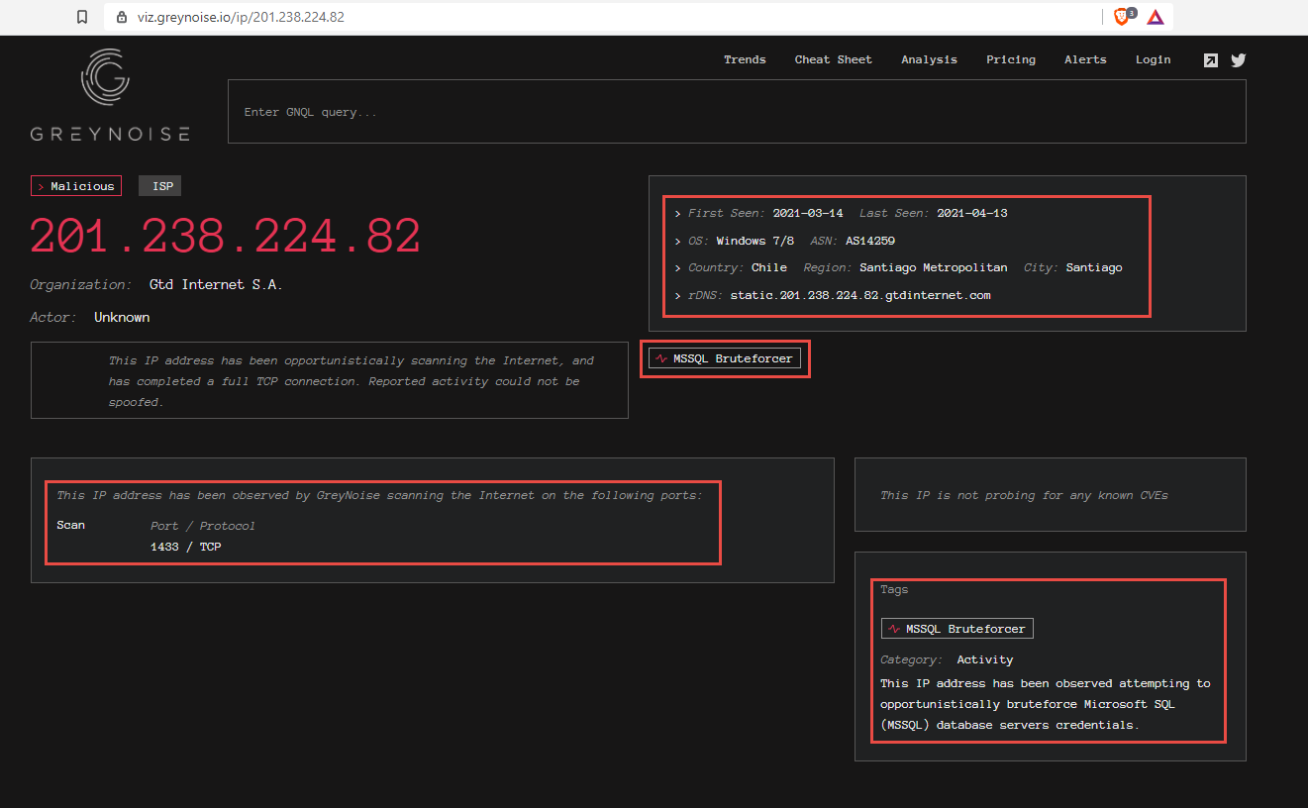
Task: Click the Port / Protocol column header
Action: [x=203, y=526]
